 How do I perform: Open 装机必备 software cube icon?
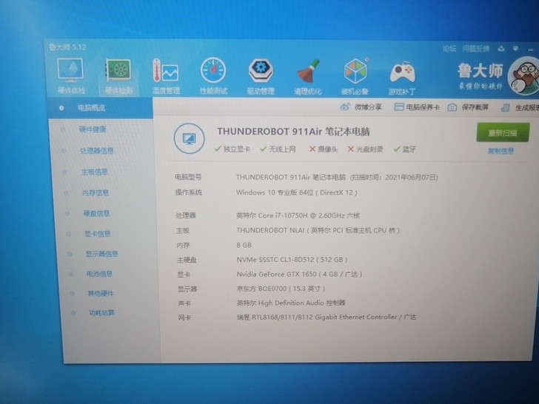tap(355, 77)
